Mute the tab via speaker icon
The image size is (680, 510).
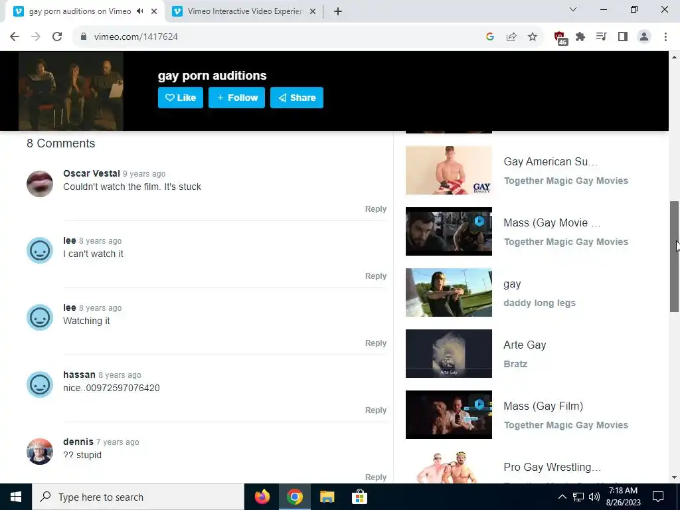pos(139,11)
